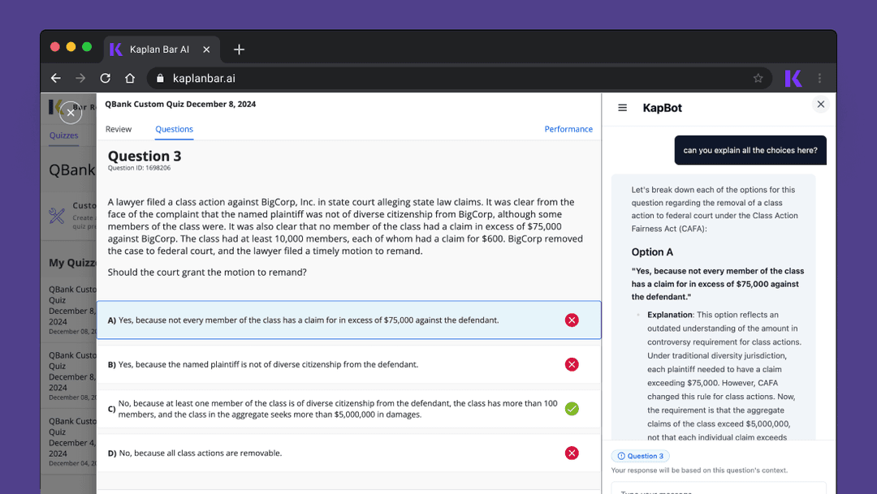The width and height of the screenshot is (877, 494).
Task: Click the red X icon on choice A
Action: pos(572,320)
